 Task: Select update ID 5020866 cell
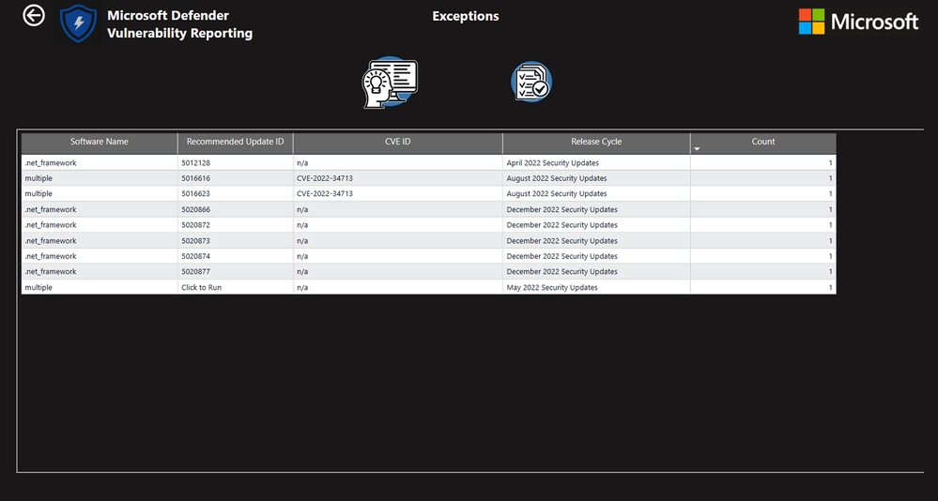point(235,209)
